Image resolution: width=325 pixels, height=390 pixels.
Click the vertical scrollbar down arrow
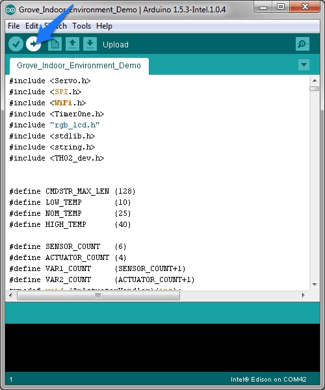tap(315, 284)
